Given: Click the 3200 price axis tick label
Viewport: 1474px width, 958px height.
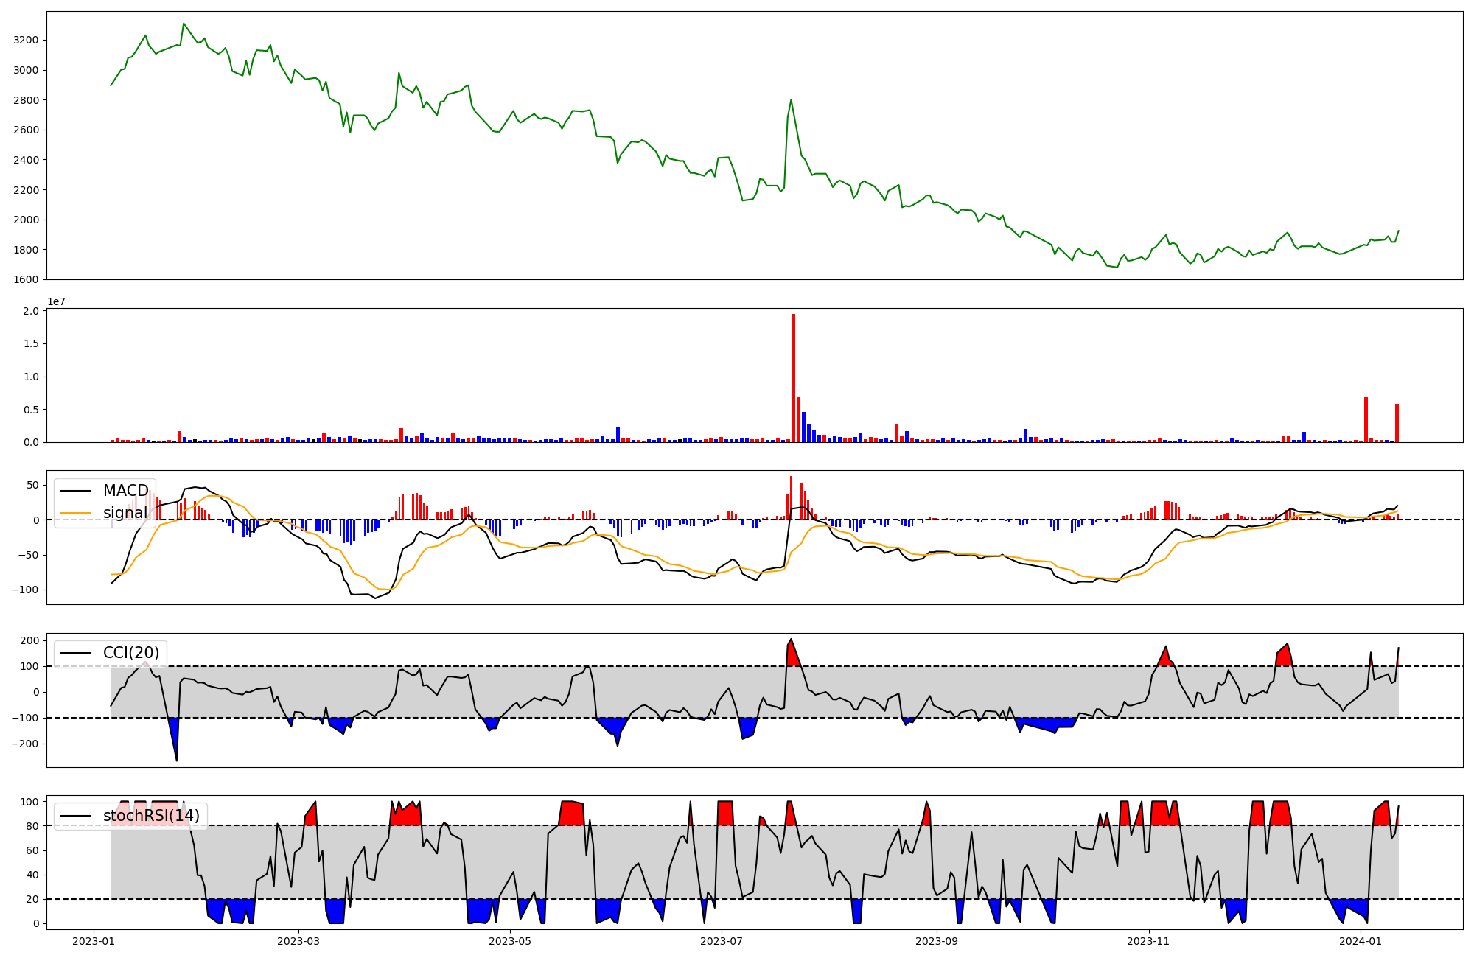Looking at the screenshot, I should point(27,40).
